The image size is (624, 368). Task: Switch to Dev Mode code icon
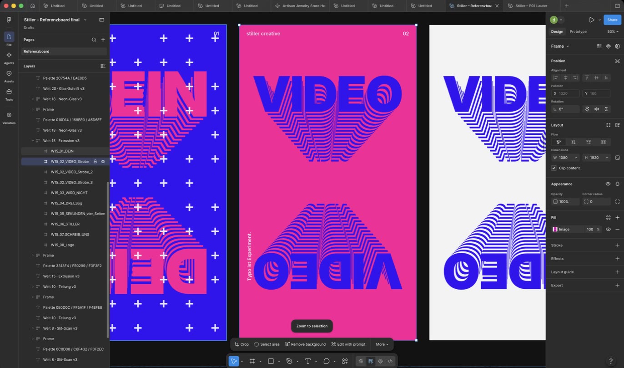click(x=390, y=361)
